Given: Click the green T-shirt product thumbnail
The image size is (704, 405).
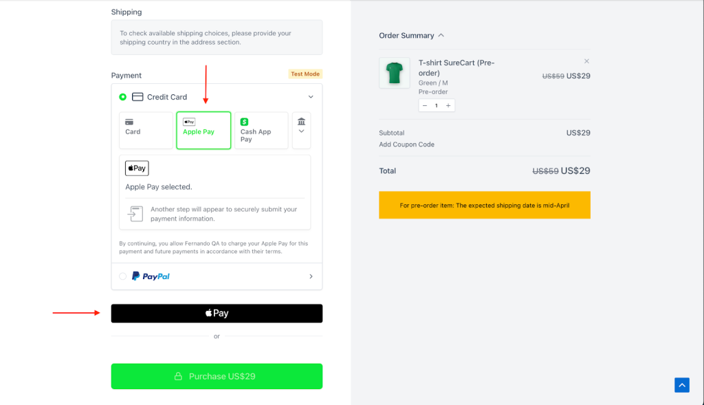Looking at the screenshot, I should click(394, 73).
